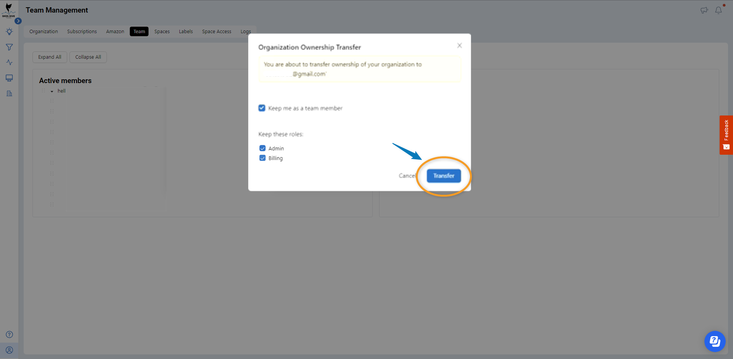Uncheck the Admin role checkbox
Viewport: 733px width, 359px height.
click(x=263, y=148)
